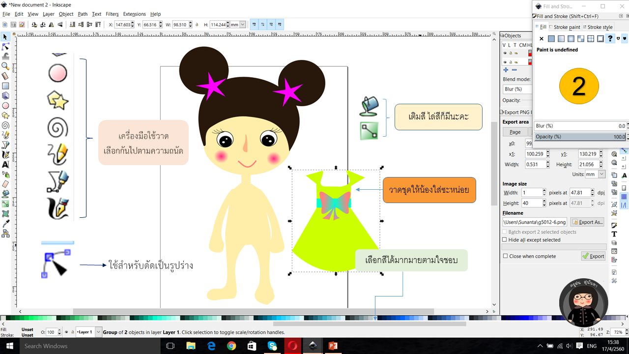This screenshot has height=354, width=629.
Task: Open the Layer 1 dropdown in status bar
Action: pos(98,332)
